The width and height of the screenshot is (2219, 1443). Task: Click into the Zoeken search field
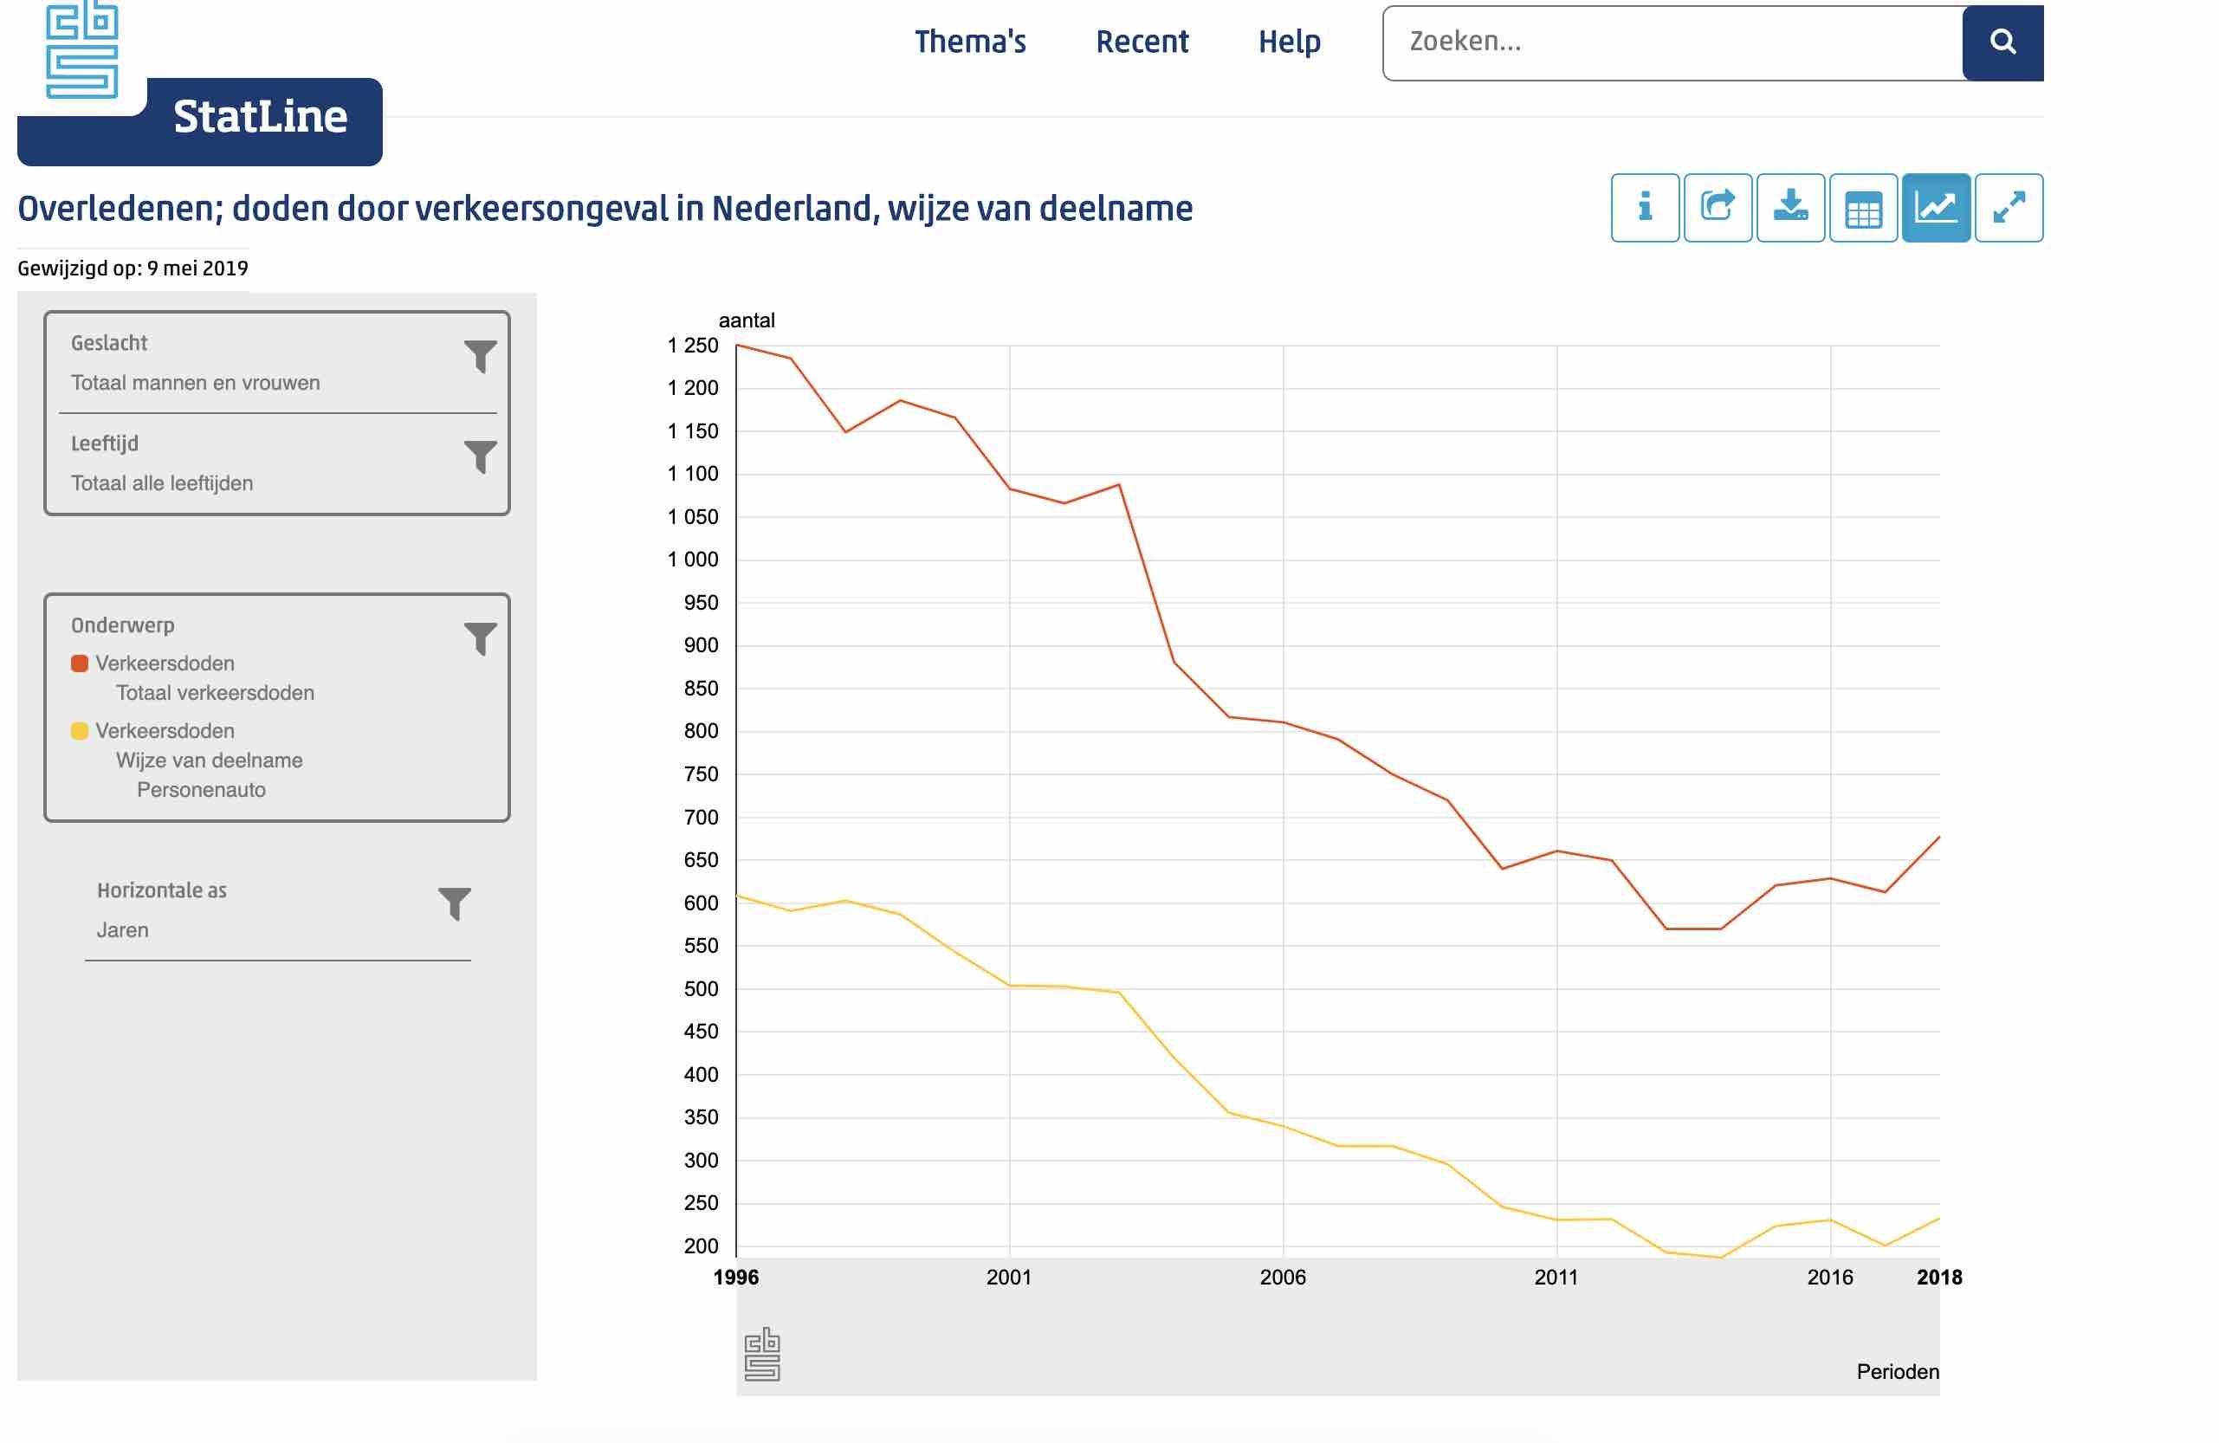tap(1672, 42)
